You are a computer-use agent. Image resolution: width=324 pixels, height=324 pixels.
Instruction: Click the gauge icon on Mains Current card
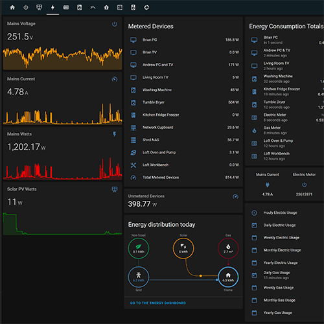point(115,79)
